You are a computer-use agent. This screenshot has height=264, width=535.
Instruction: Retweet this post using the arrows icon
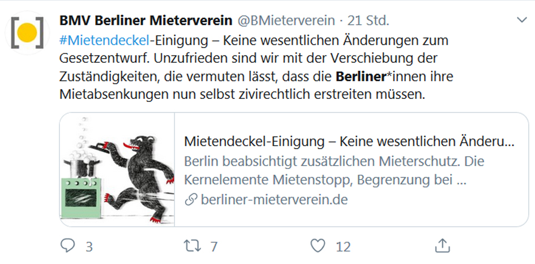pos(192,246)
